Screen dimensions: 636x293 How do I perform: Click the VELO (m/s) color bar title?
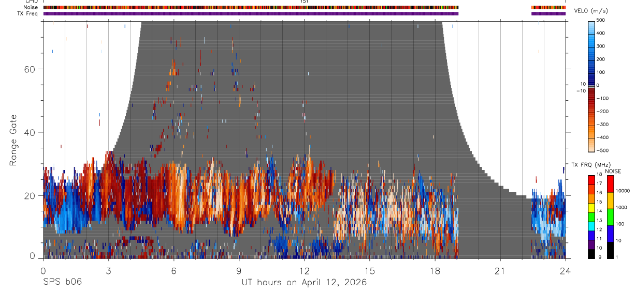(591, 11)
